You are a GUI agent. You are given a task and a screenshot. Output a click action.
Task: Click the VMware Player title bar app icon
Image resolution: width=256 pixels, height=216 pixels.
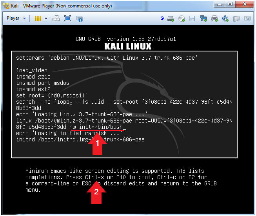point(6,6)
